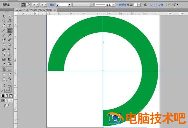The height and width of the screenshot is (128, 188).
Task: Pick the Magic Wand tool
Action: (x=4, y=21)
